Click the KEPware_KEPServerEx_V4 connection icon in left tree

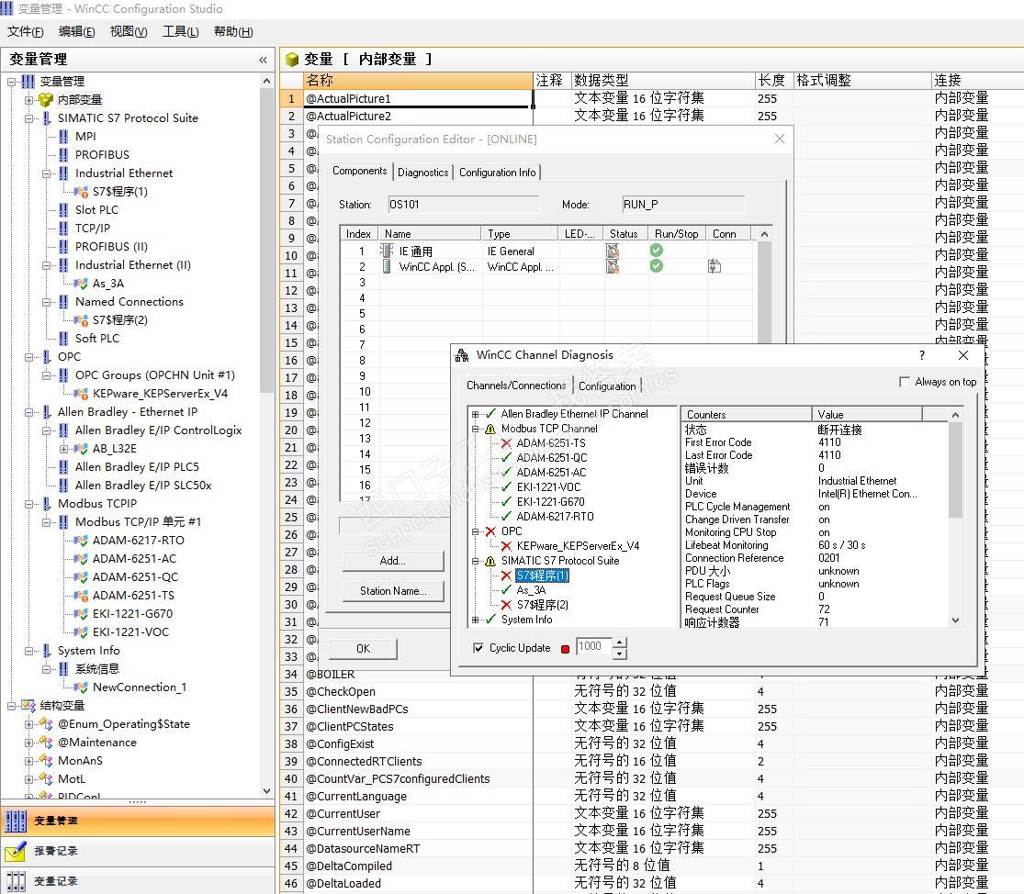tap(81, 394)
